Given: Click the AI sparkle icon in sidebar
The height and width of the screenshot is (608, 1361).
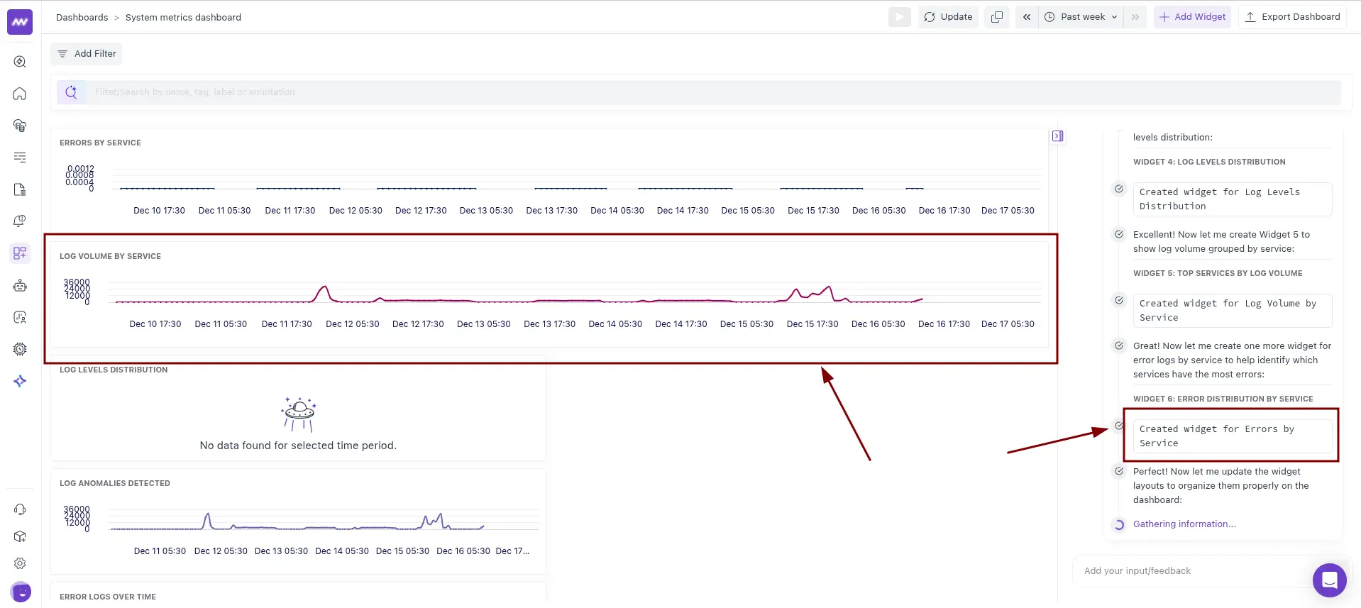Looking at the screenshot, I should [x=20, y=381].
